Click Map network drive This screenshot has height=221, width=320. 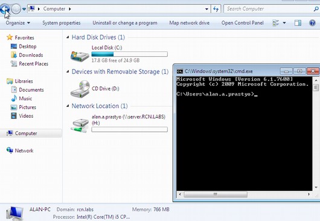click(190, 23)
